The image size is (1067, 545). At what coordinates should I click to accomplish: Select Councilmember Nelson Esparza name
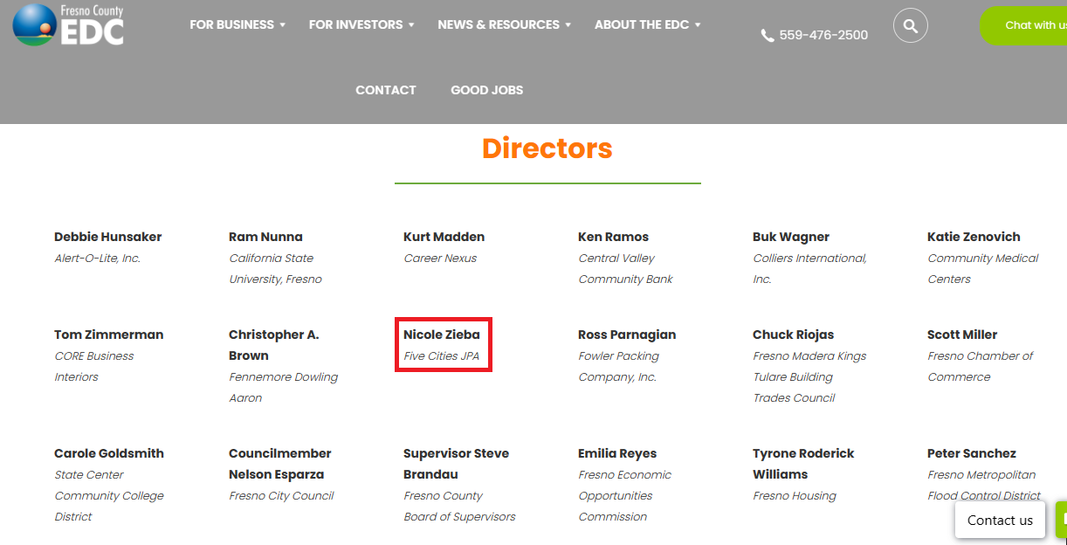click(280, 464)
